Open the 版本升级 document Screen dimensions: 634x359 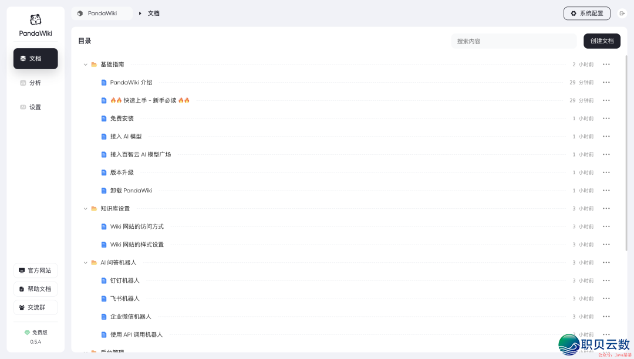pos(122,172)
